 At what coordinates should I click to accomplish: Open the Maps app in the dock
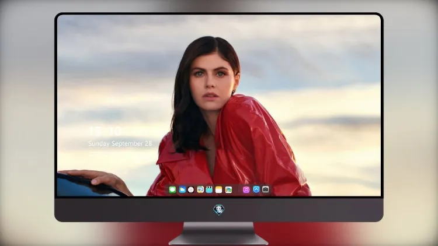tap(200, 189)
